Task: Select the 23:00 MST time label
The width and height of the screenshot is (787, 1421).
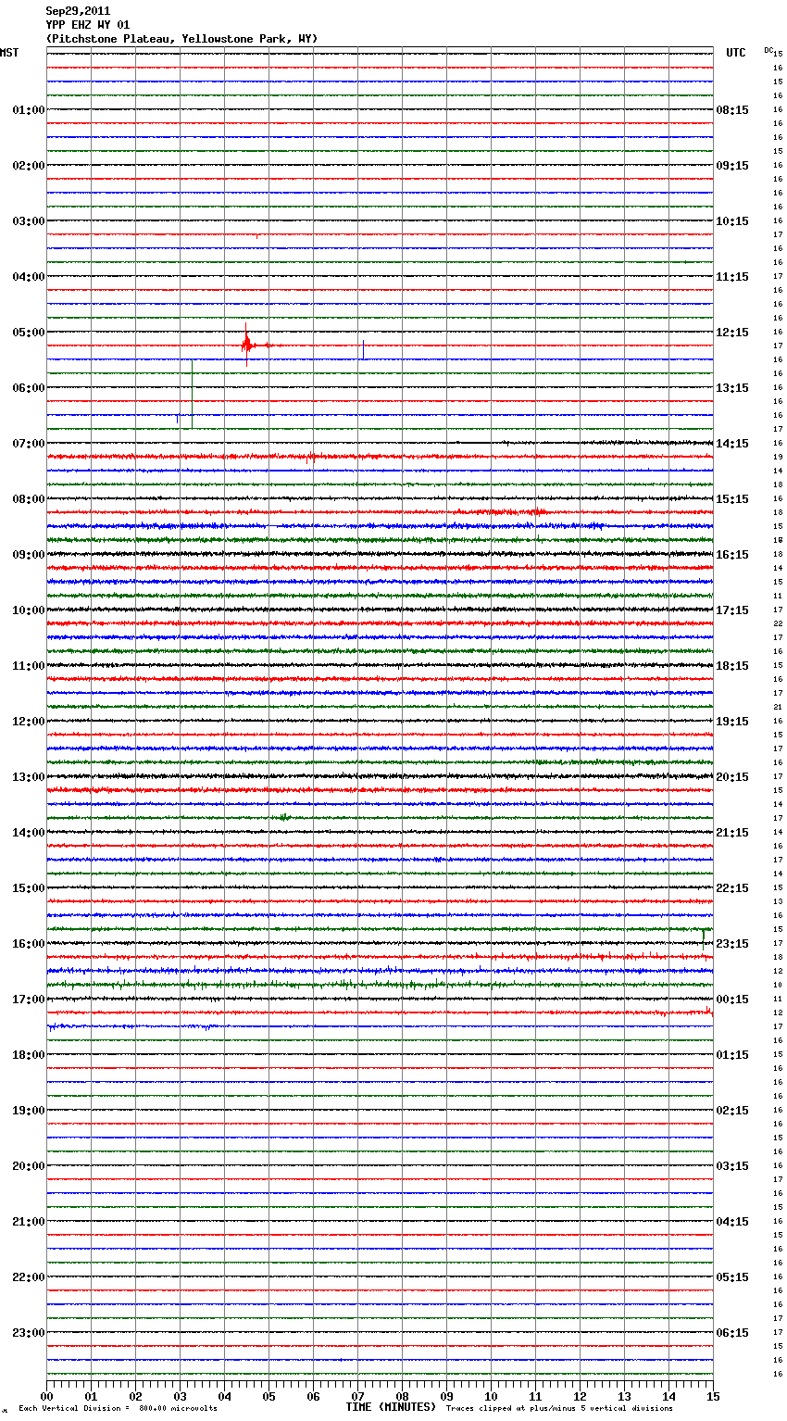Action: tap(29, 1333)
